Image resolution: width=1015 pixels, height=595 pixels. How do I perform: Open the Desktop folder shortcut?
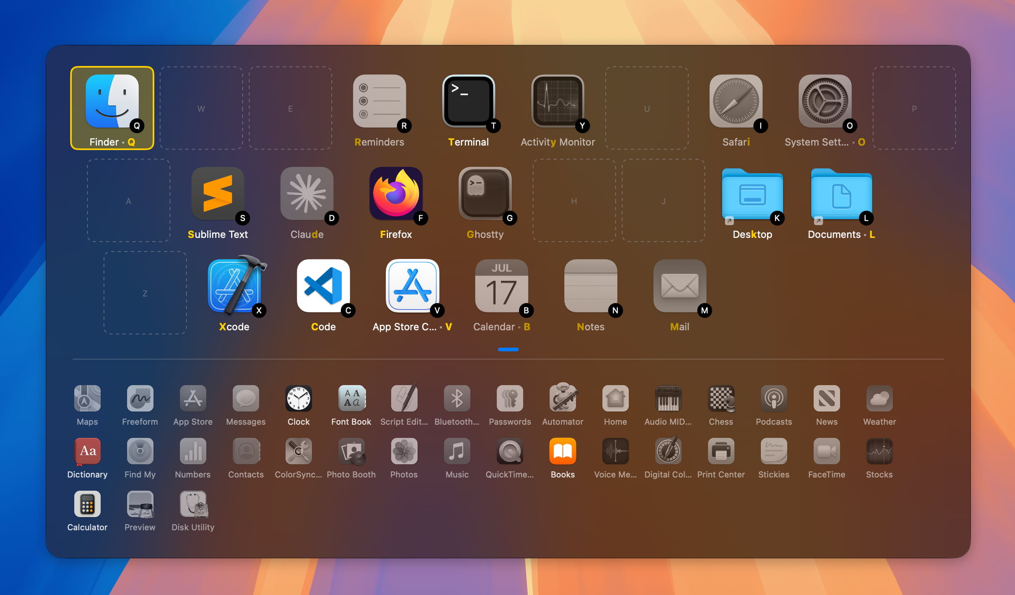(752, 195)
